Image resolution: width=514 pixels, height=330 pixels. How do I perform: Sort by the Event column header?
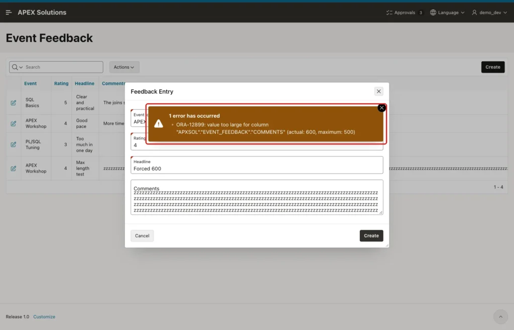pyautogui.click(x=31, y=83)
